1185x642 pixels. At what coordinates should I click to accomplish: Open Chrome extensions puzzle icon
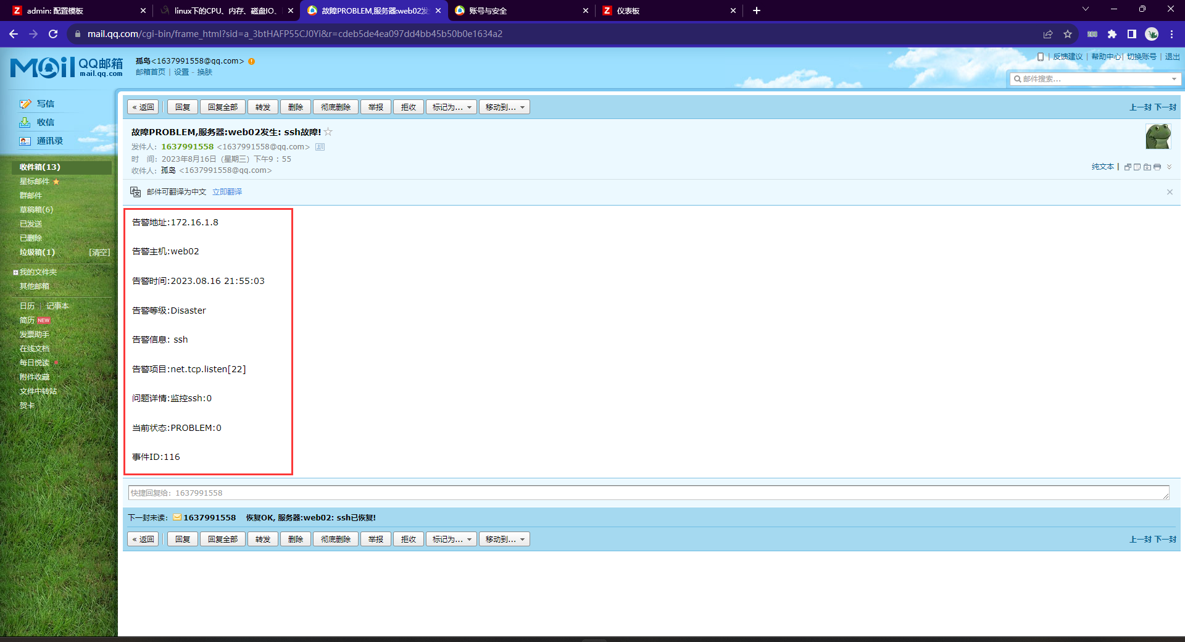tap(1112, 34)
